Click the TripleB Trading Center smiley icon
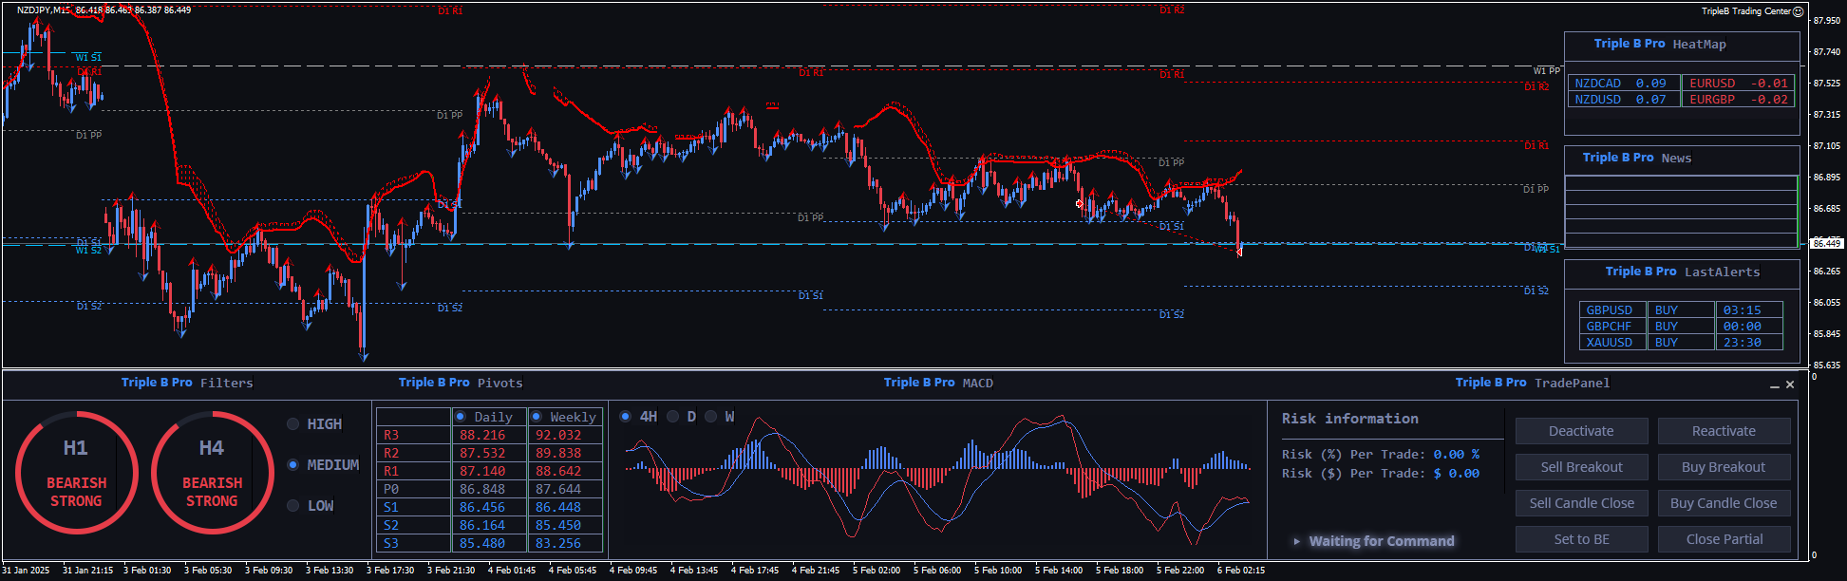The height and width of the screenshot is (581, 1847). pos(1798,11)
